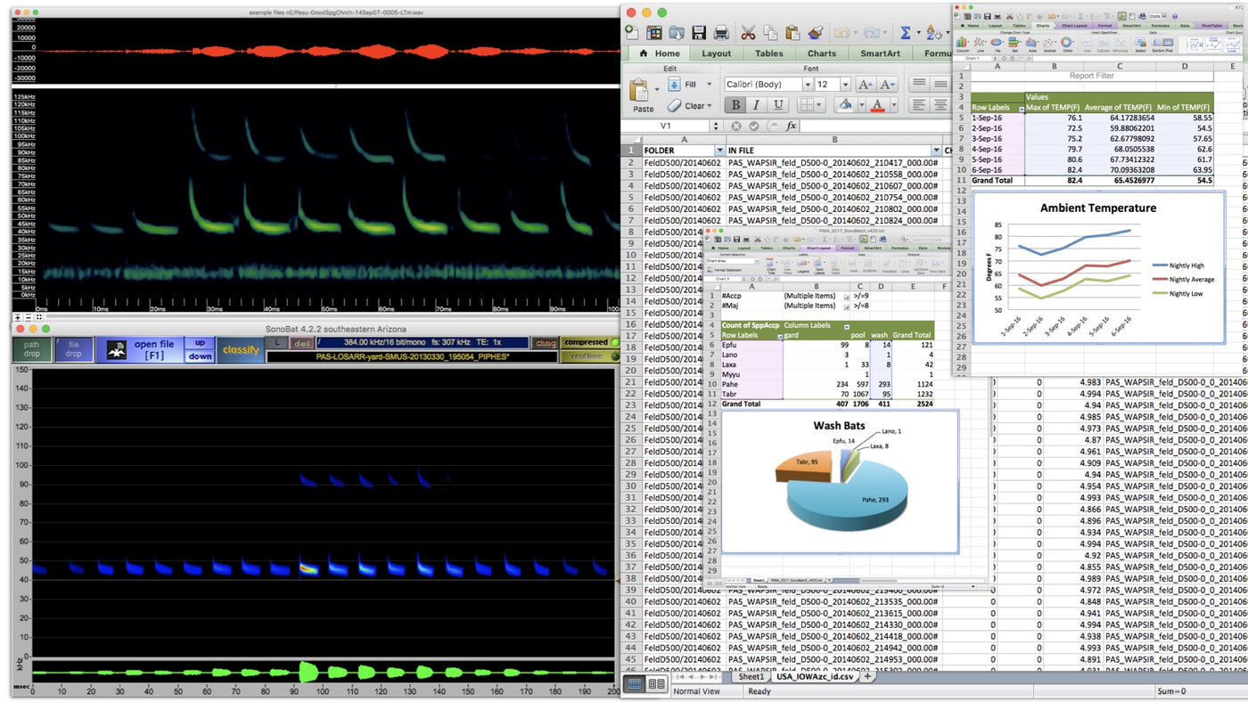Switch to the Charts ribbon tab

(x=821, y=53)
